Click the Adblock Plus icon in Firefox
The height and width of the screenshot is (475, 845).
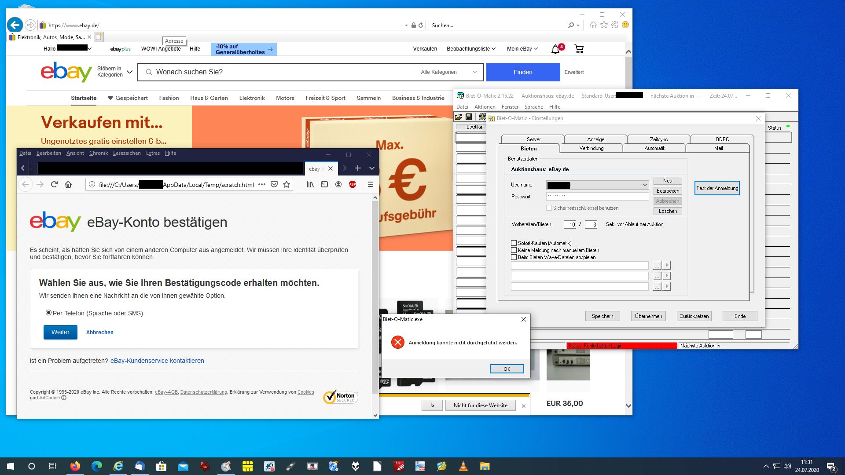click(353, 185)
